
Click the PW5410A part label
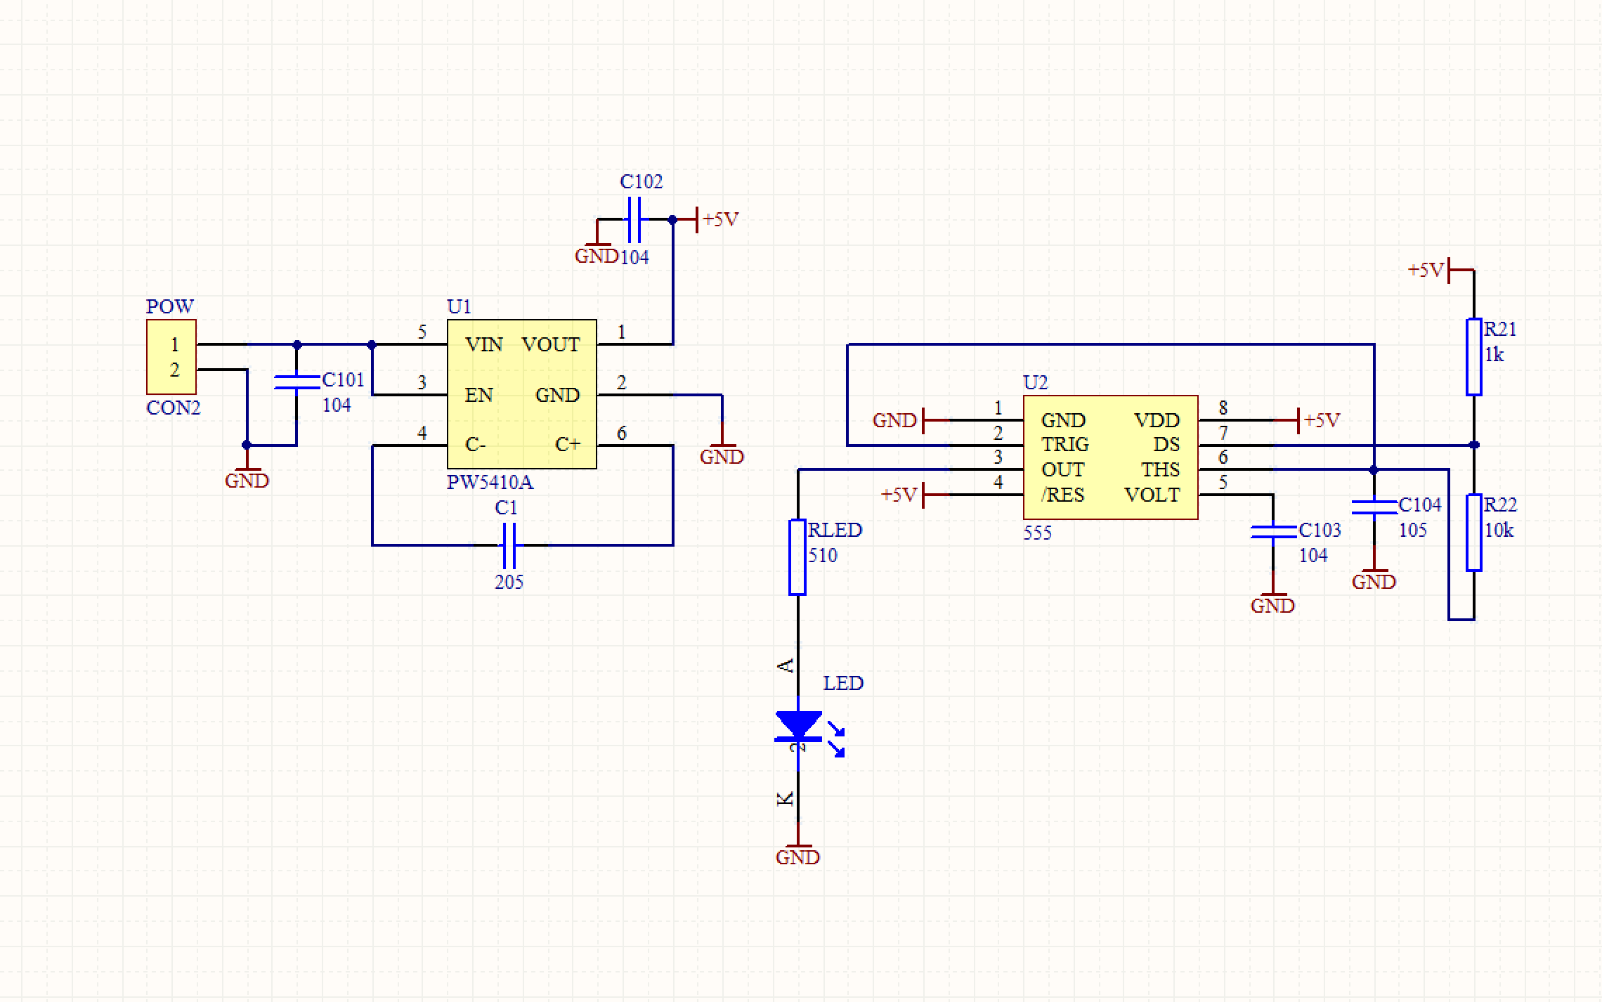click(490, 483)
